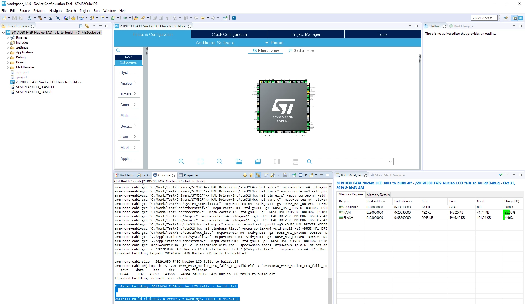This screenshot has height=304, width=525.
Task: Clear the console output
Action: [286, 175]
